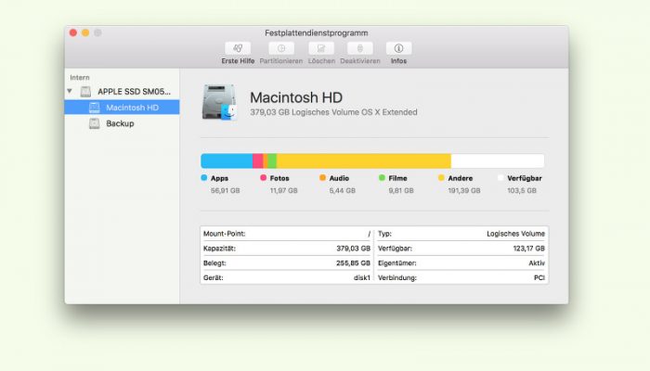
Task: Click the green Filme storage segment
Action: point(272,160)
